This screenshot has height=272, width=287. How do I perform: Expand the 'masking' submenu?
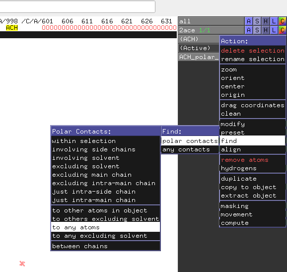coord(253,206)
